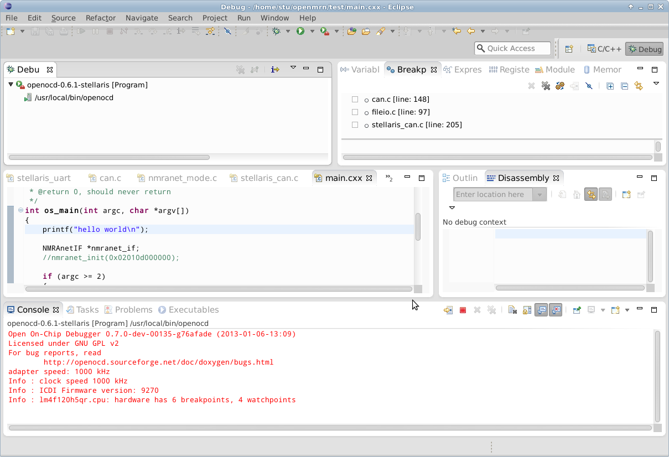Tick the stellaris_can.c line 205 breakpoint checkbox
The height and width of the screenshot is (457, 669).
click(355, 125)
